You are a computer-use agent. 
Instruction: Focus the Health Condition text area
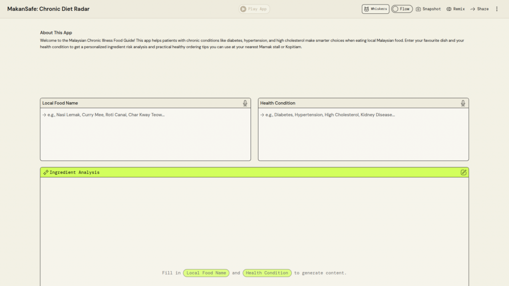[x=363, y=134]
